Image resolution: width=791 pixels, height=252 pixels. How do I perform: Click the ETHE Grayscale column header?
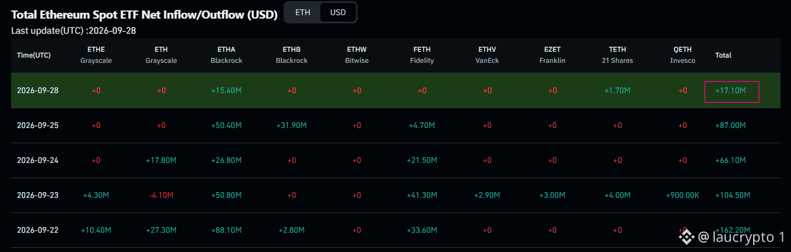tap(96, 55)
